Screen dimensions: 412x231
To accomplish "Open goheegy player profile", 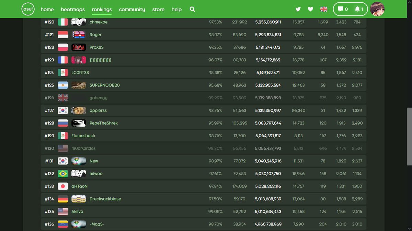I will coord(99,98).
